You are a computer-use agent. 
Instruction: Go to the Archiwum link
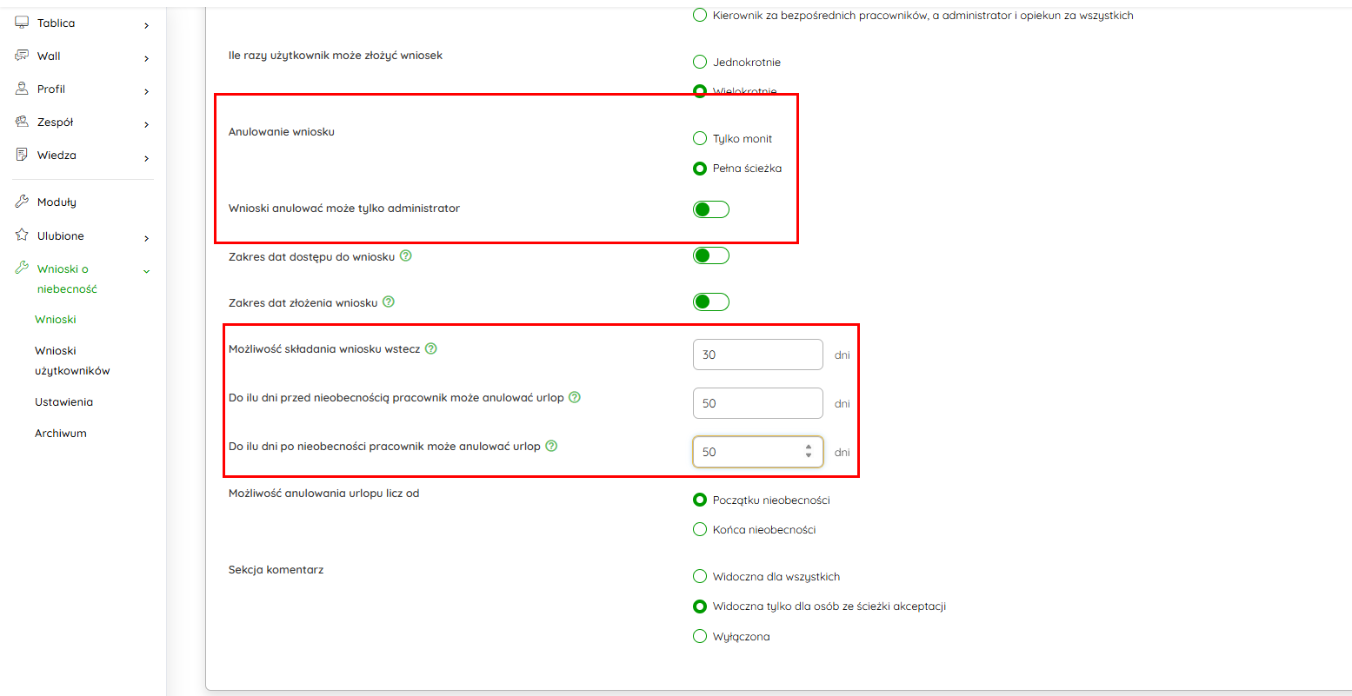click(x=61, y=433)
